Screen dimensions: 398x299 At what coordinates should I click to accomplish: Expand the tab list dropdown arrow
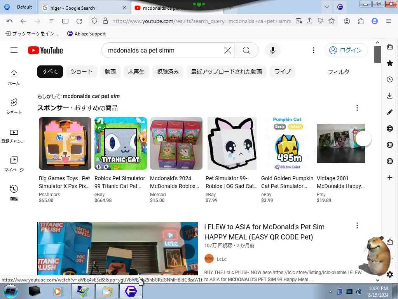(x=326, y=7)
